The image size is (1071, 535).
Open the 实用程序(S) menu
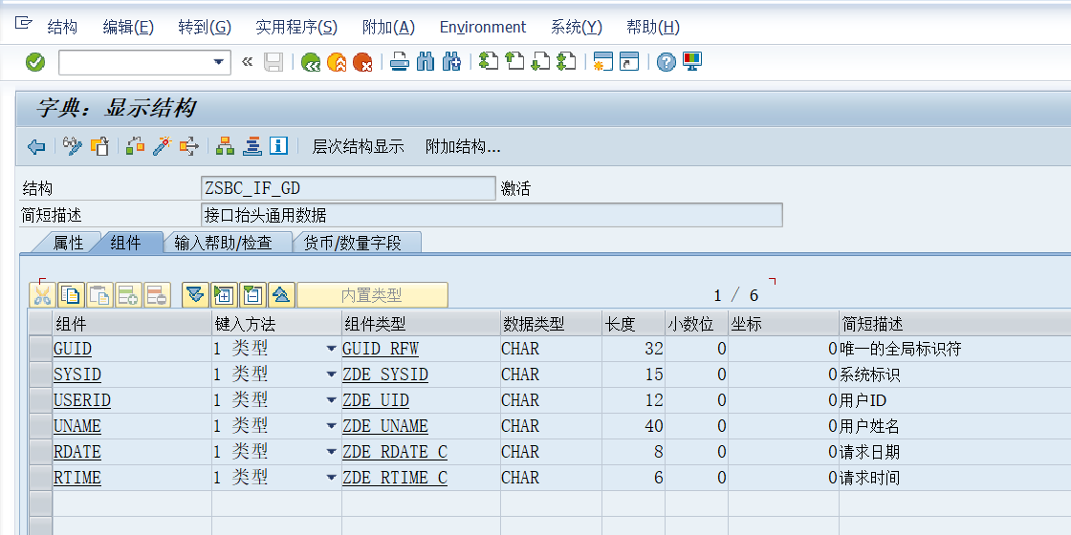[296, 28]
